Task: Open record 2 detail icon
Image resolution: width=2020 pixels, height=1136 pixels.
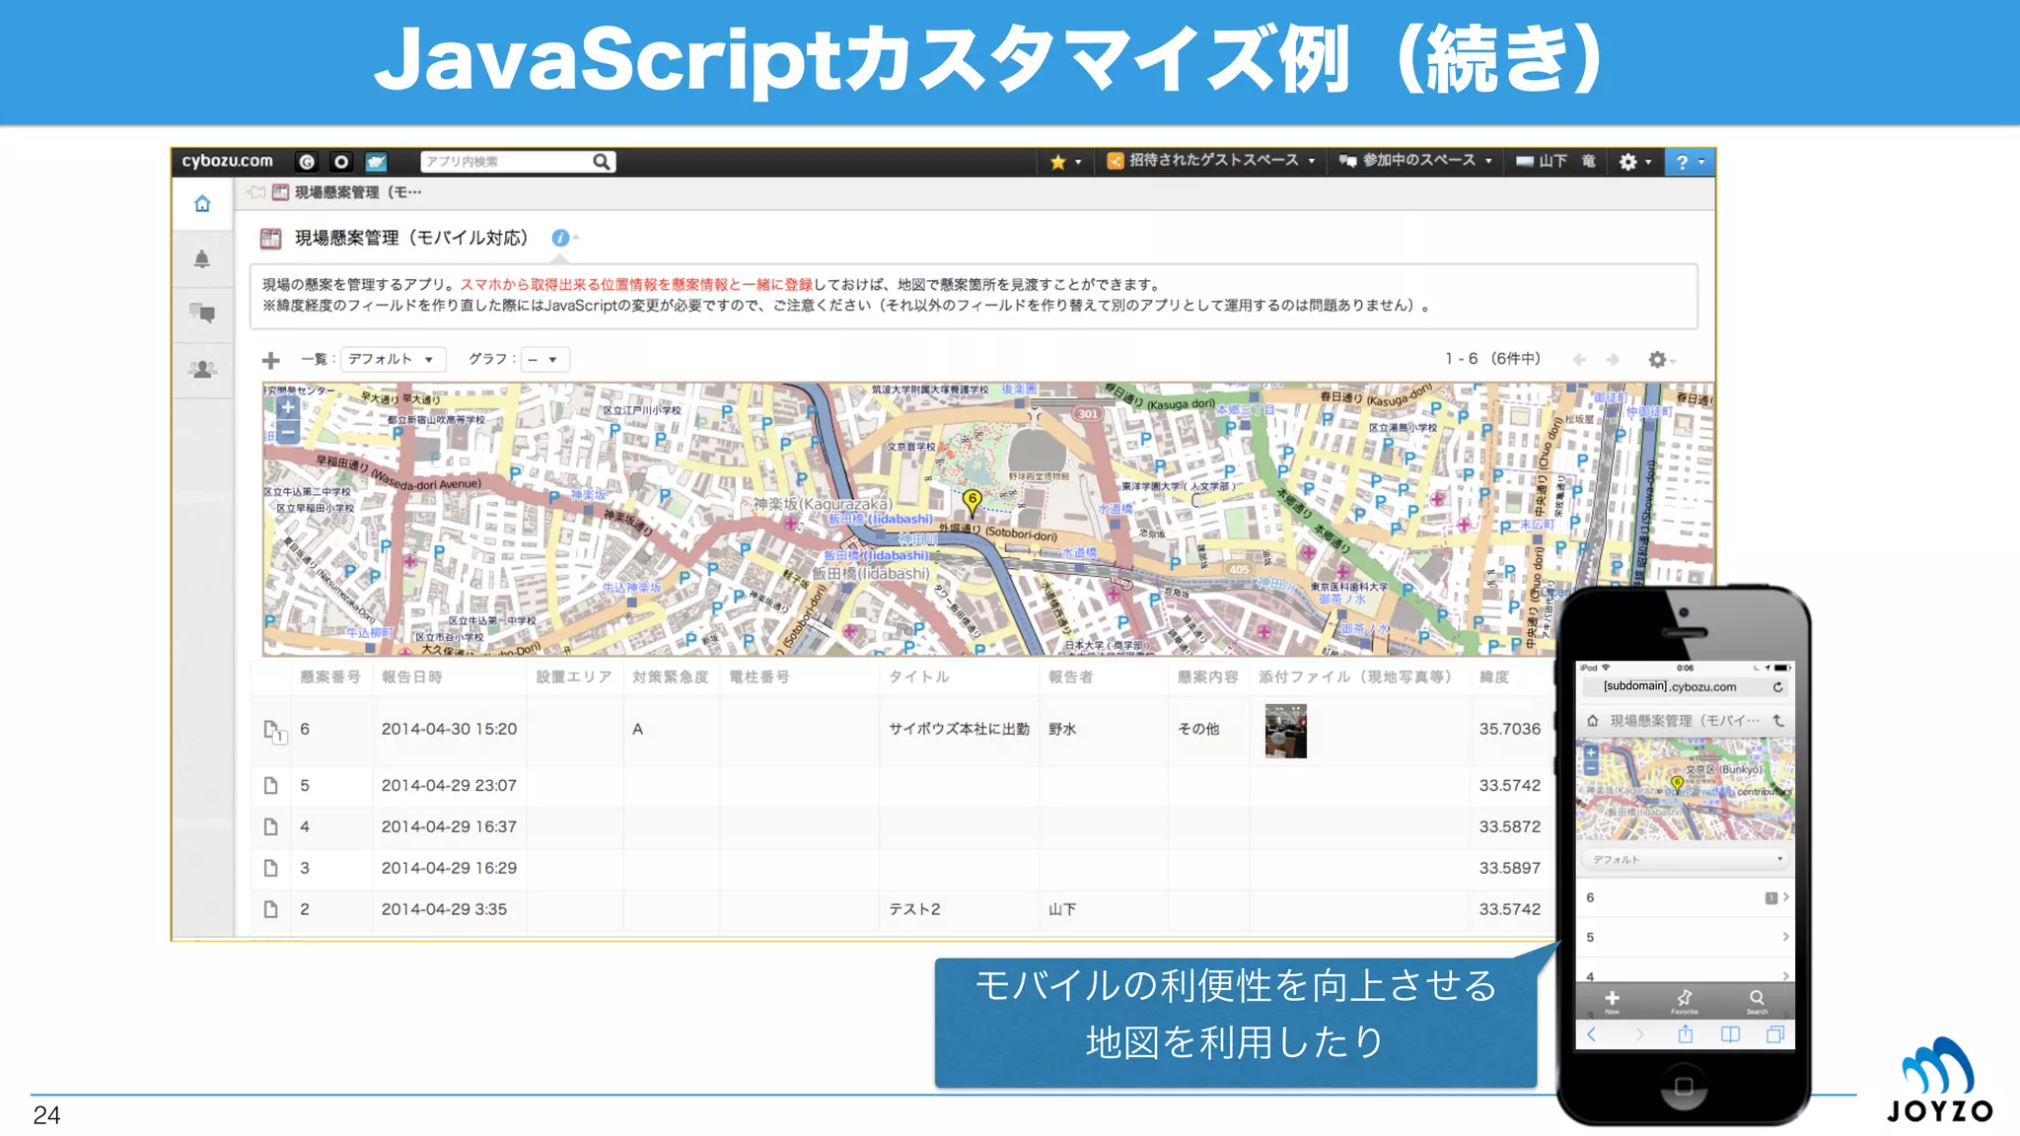Action: click(x=271, y=909)
